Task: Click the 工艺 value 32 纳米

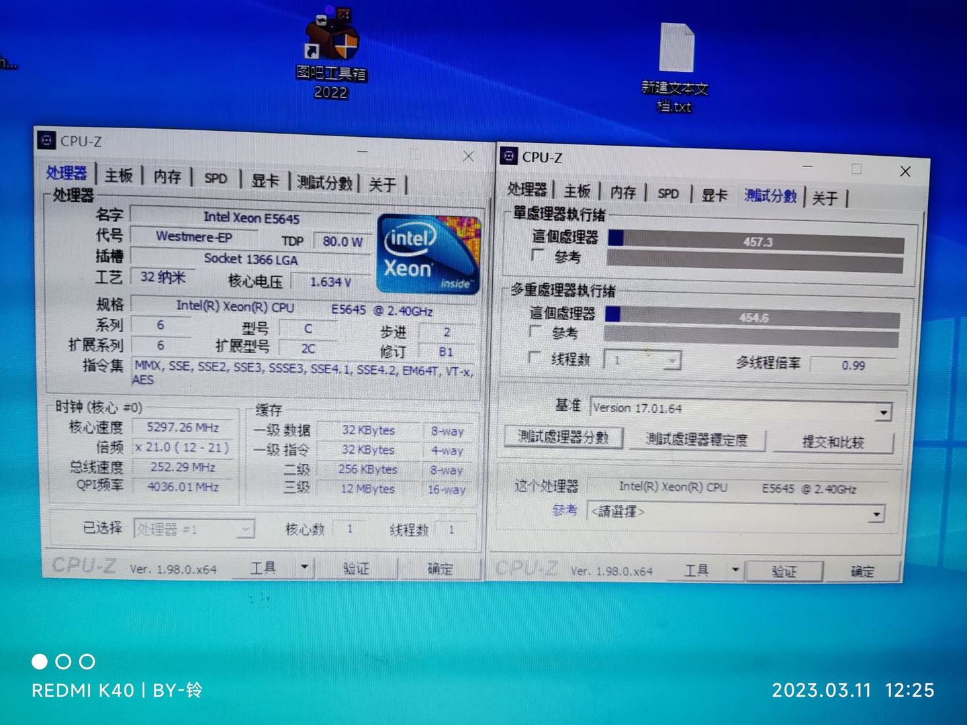Action: coord(163,277)
